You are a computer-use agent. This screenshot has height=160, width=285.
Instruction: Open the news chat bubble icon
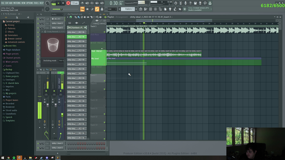point(205,3)
